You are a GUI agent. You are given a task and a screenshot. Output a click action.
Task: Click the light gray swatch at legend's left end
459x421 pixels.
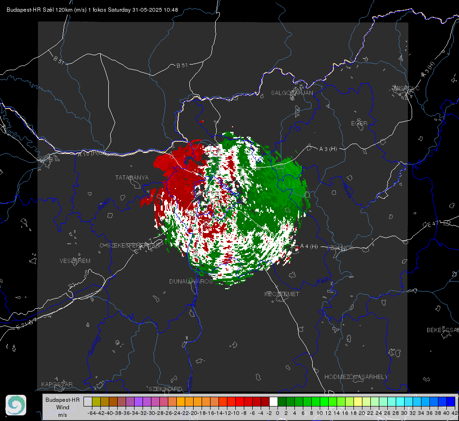pos(88,402)
